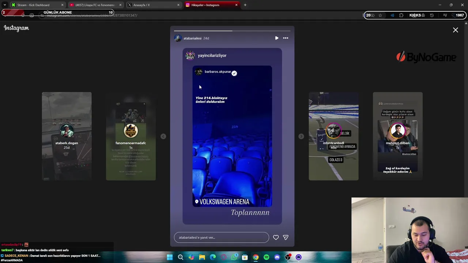This screenshot has height=263, width=468.
Task: Click the reply field "atabariailesi'e yanıt ver..."
Action: [221, 237]
